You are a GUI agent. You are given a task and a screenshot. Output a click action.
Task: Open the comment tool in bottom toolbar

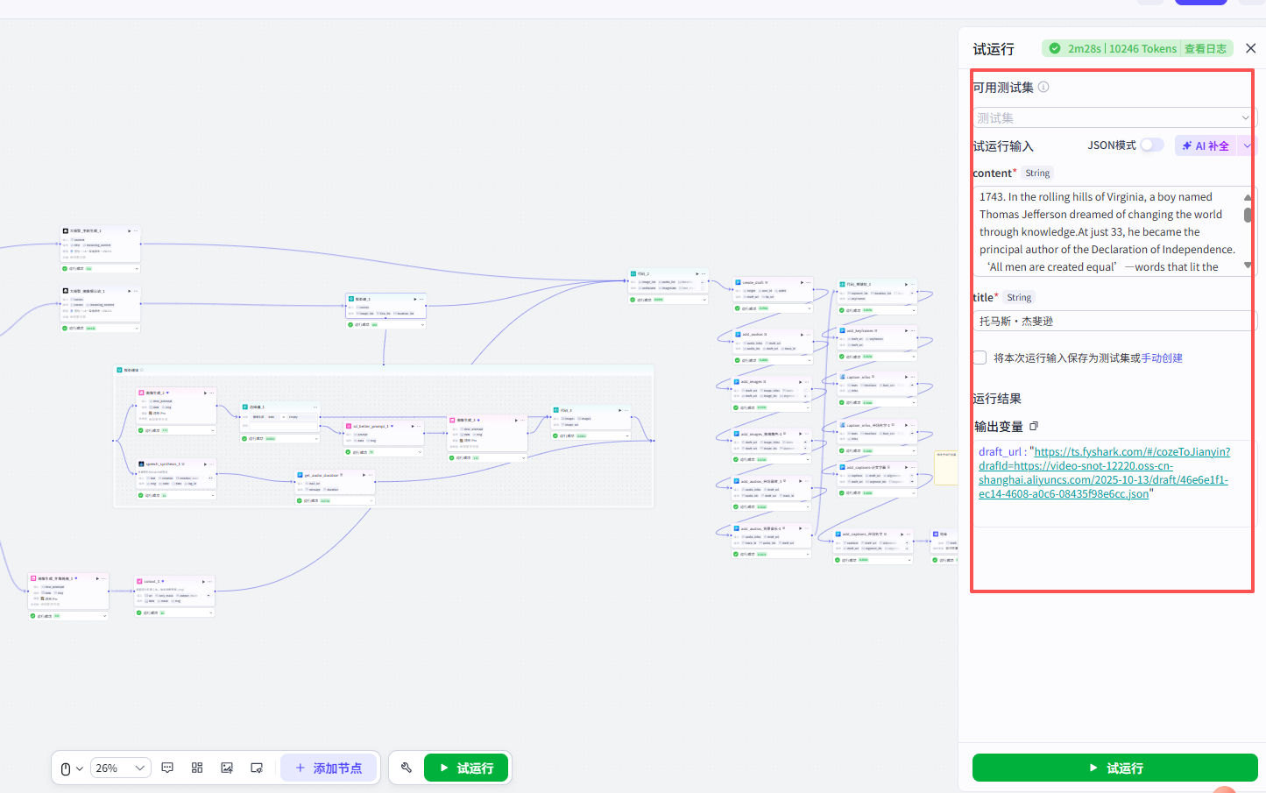(167, 768)
